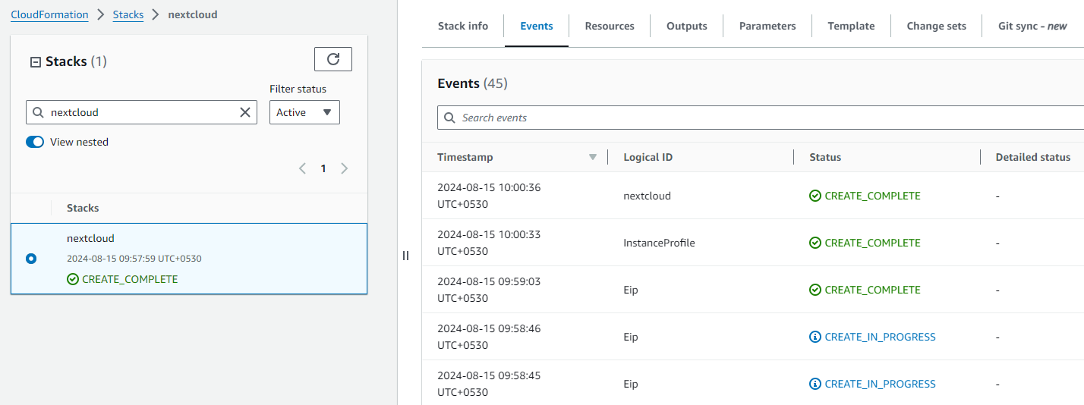
Task: Open the Outputs tab
Action: [x=687, y=26]
